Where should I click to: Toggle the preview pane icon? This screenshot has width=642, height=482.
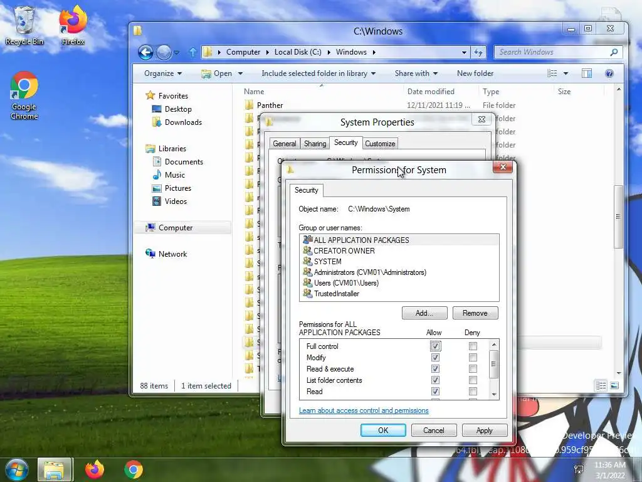coord(587,73)
